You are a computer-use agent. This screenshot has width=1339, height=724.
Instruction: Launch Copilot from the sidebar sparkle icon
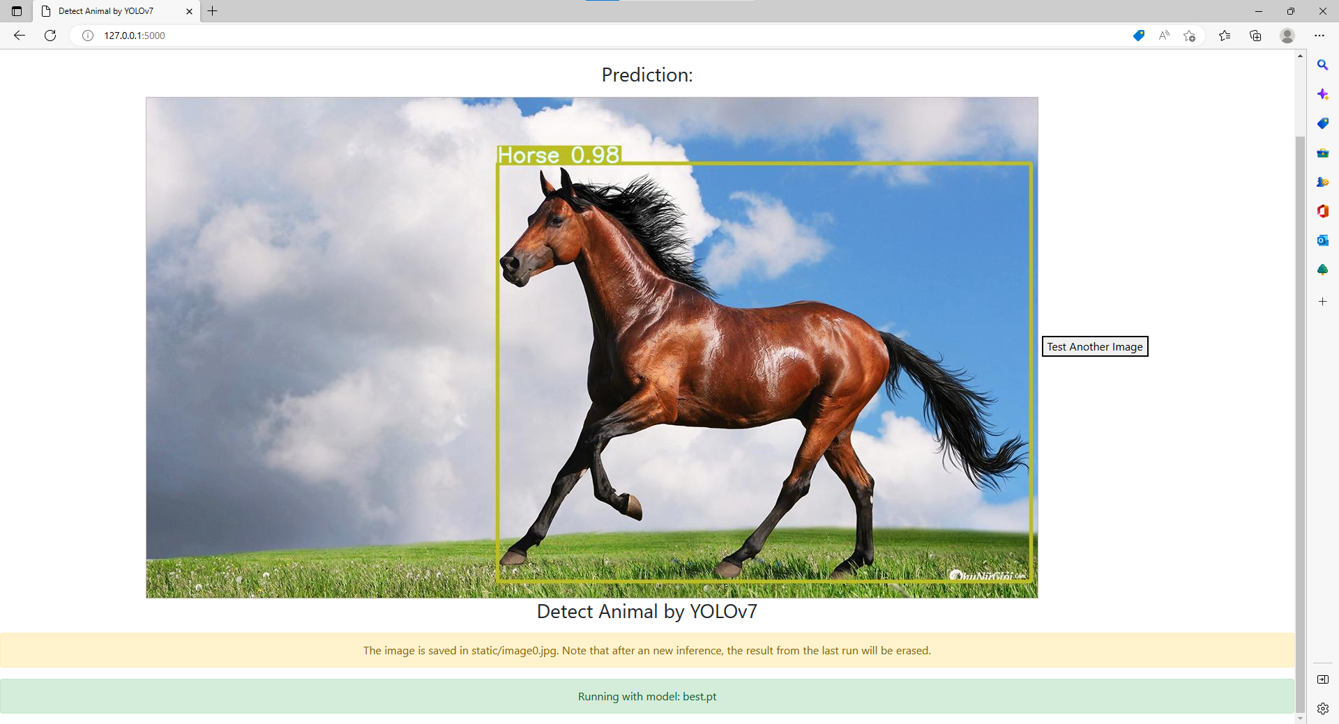(1323, 94)
